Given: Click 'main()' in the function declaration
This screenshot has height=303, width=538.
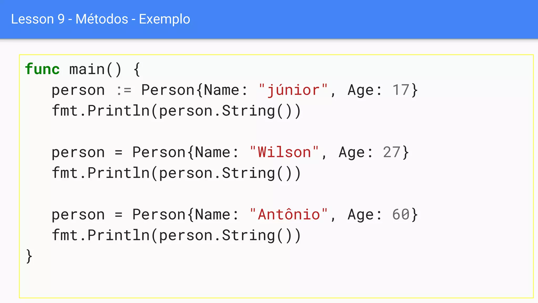Looking at the screenshot, I should [x=95, y=70].
